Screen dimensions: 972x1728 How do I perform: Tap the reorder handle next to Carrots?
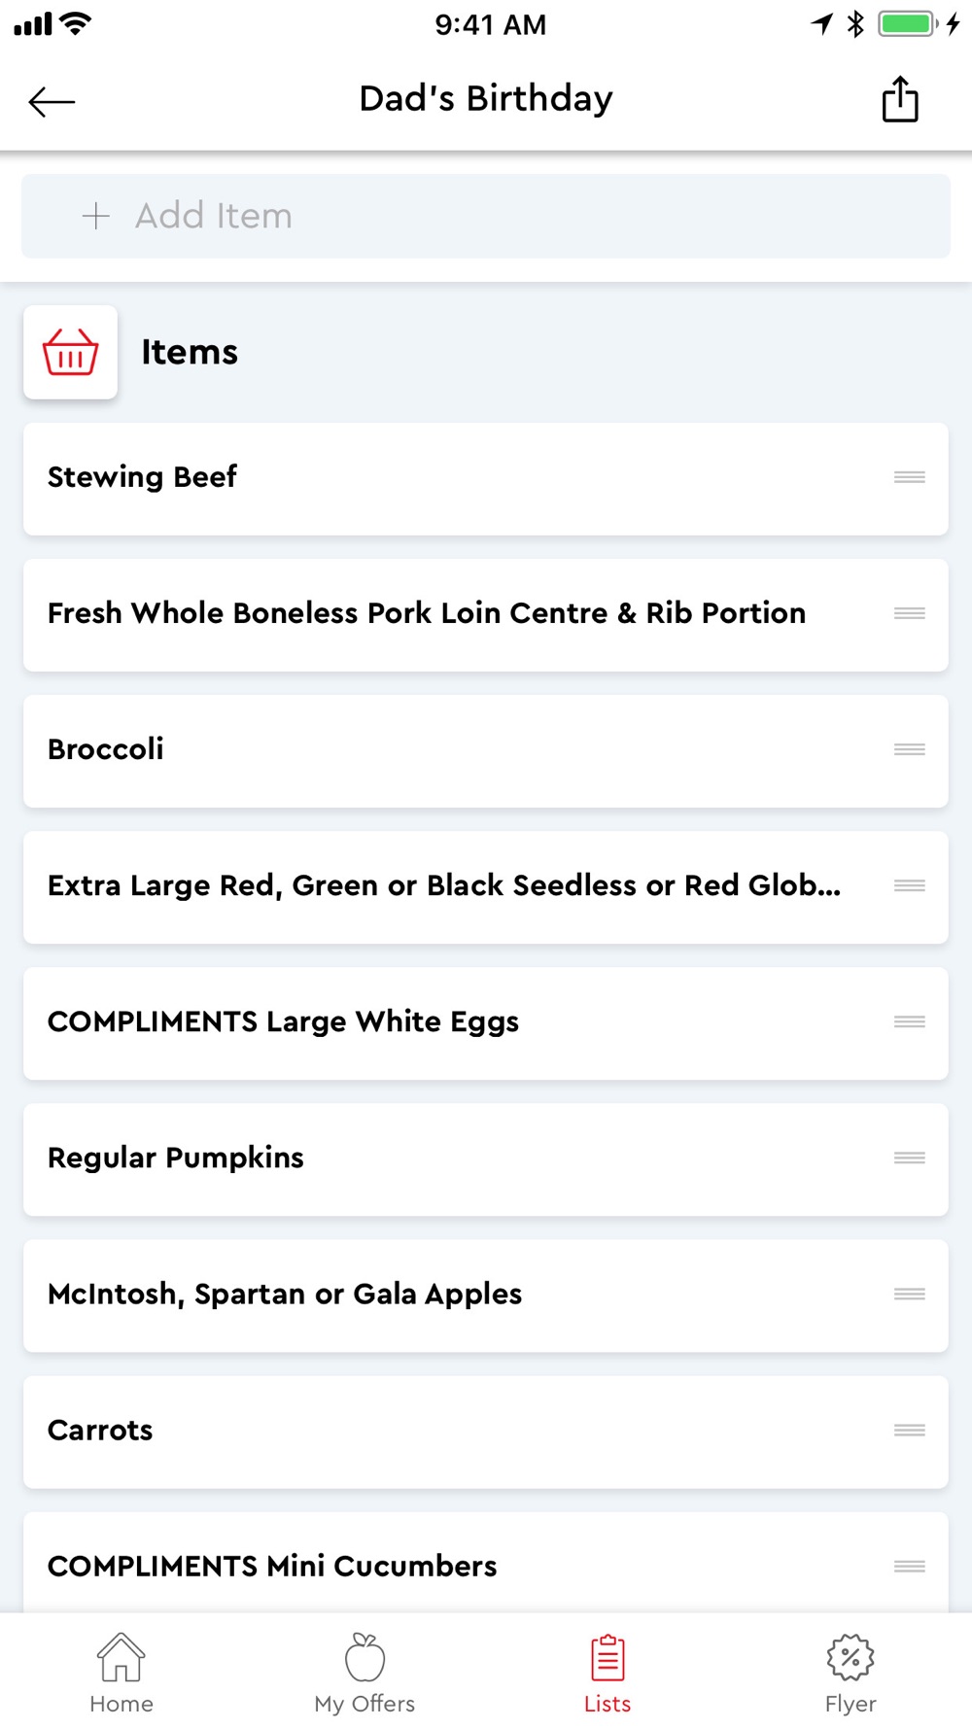coord(909,1430)
